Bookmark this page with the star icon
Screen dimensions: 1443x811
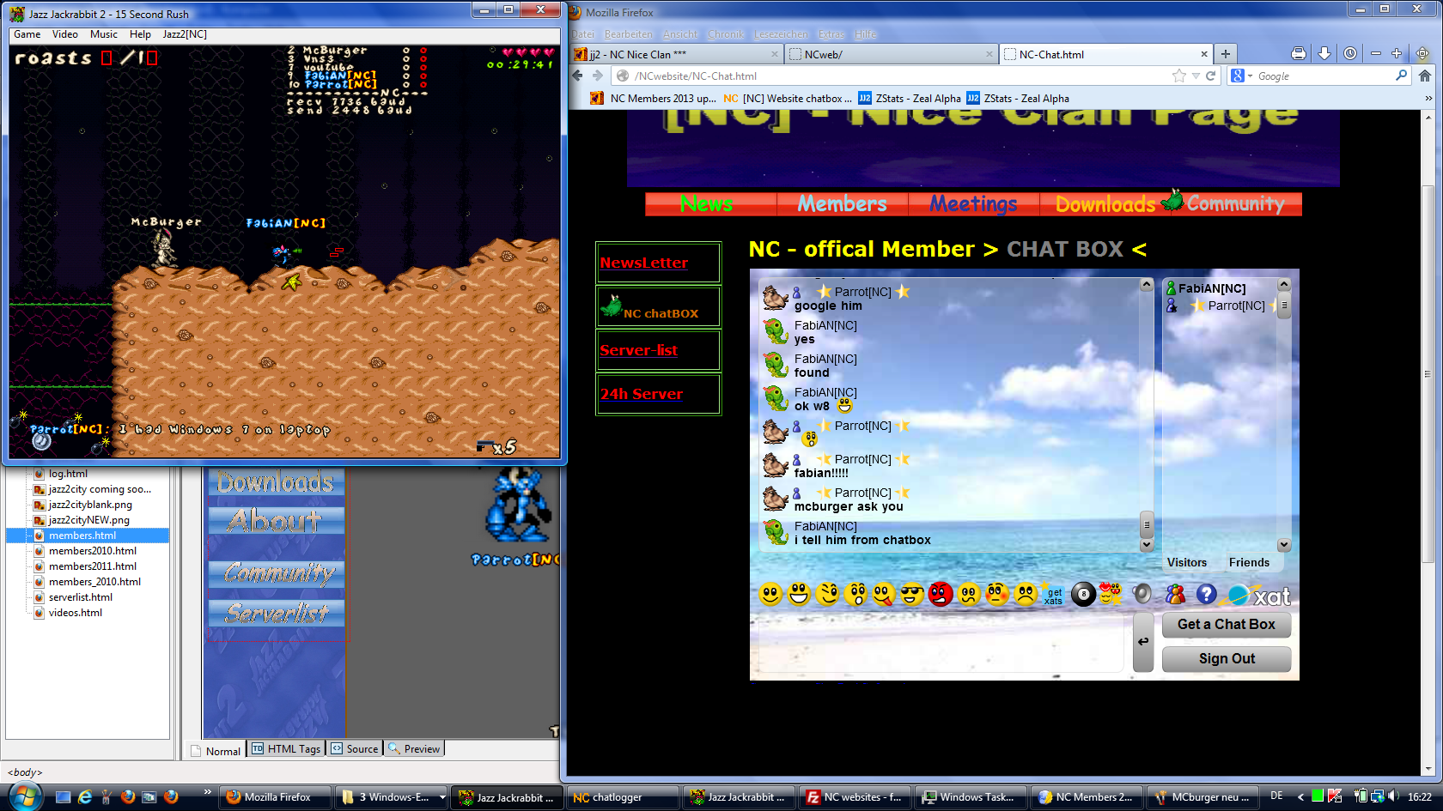1178,76
